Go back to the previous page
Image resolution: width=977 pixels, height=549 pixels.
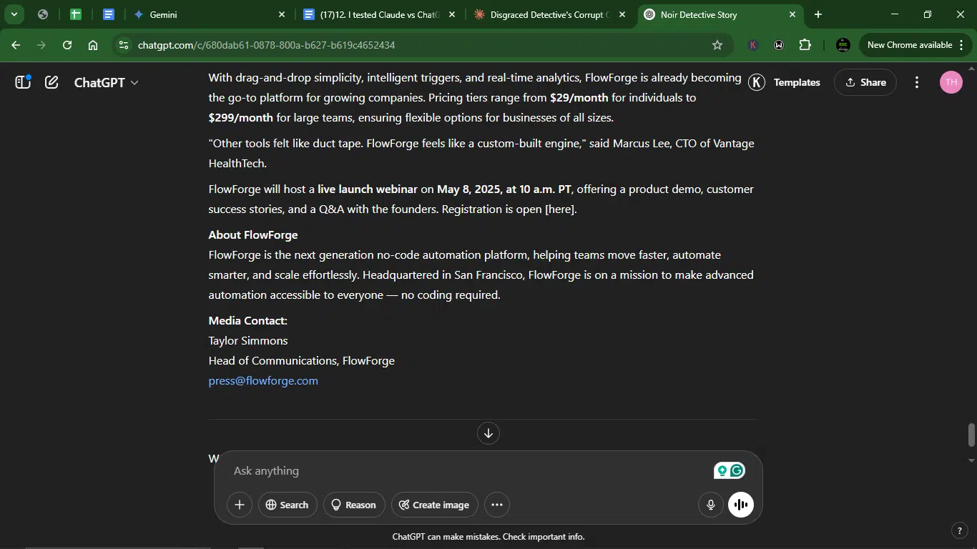(x=16, y=45)
